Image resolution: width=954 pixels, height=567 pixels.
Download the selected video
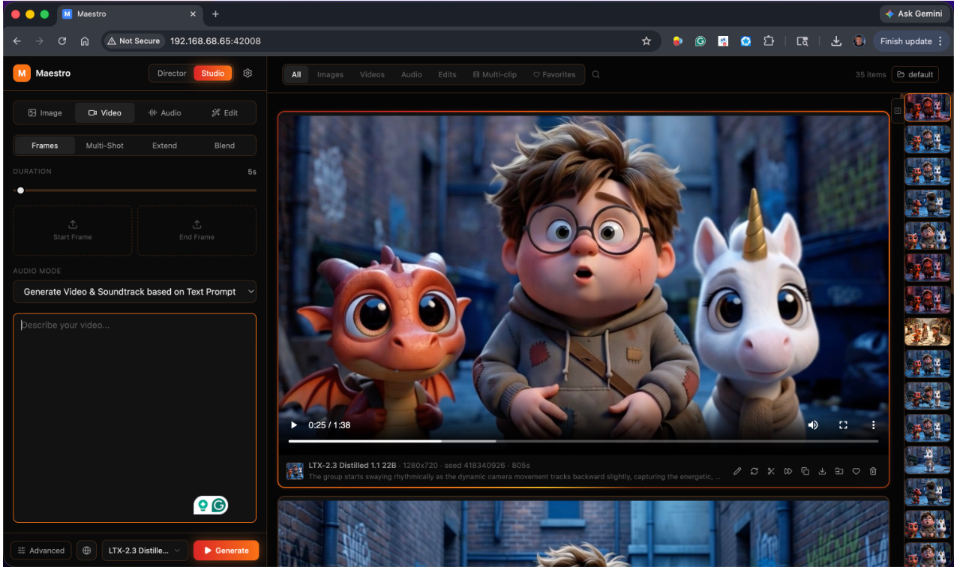point(822,471)
